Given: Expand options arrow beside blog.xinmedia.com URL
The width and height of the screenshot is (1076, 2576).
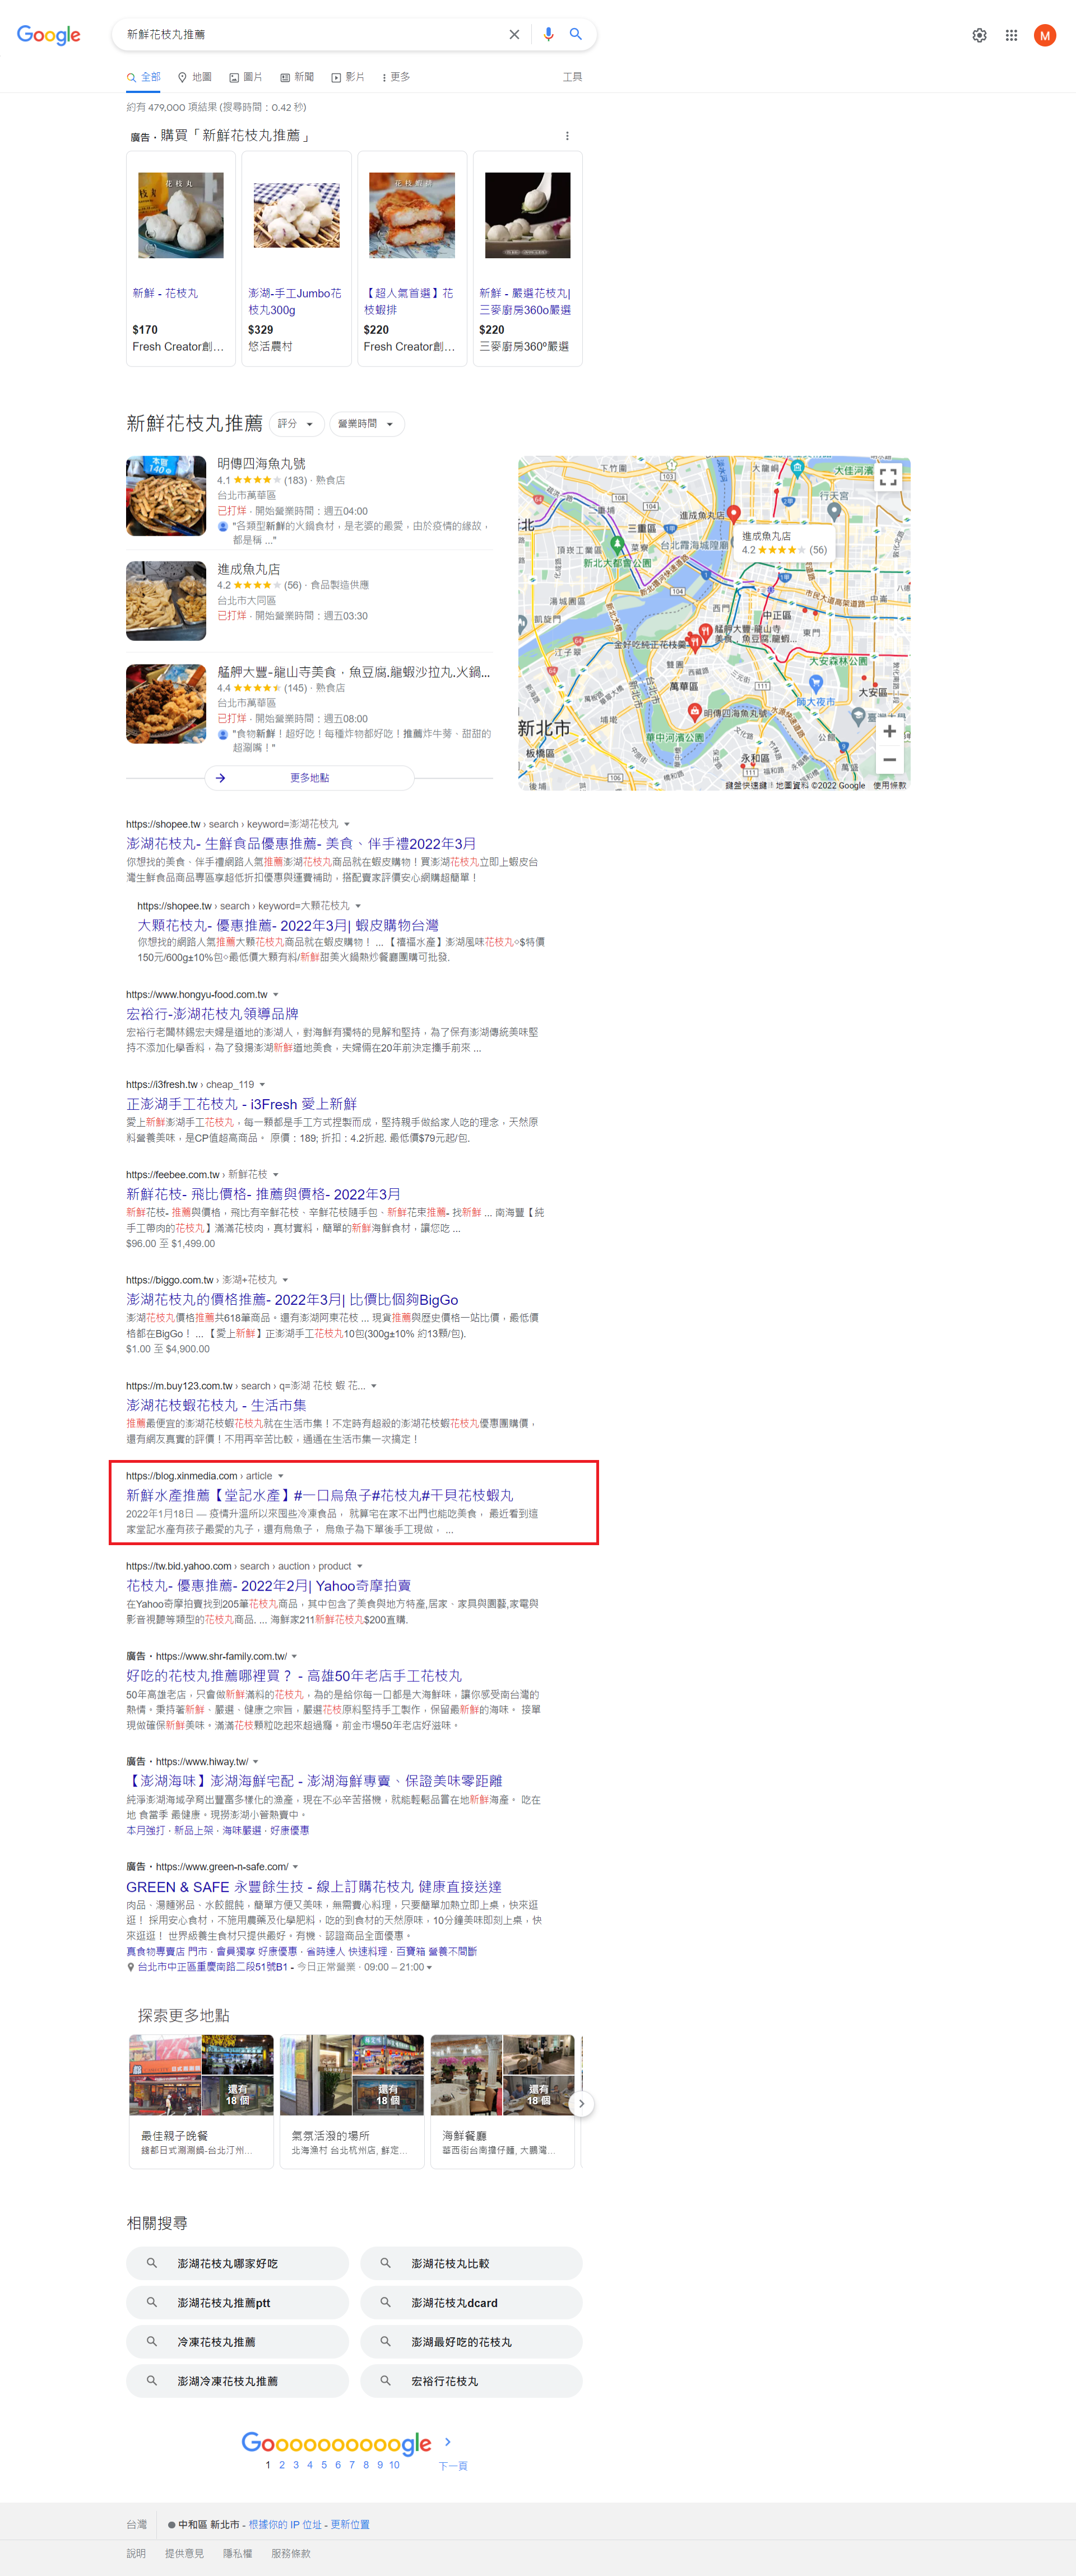Looking at the screenshot, I should tap(281, 1476).
